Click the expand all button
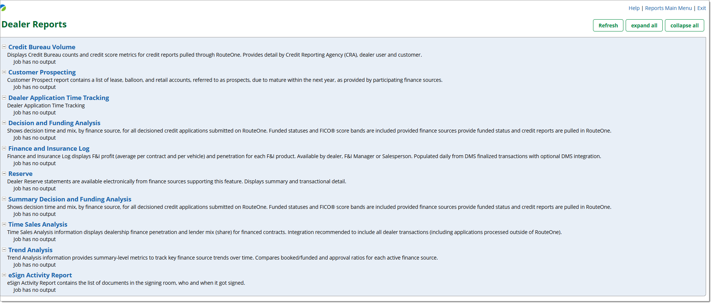The width and height of the screenshot is (712, 304). click(x=644, y=26)
